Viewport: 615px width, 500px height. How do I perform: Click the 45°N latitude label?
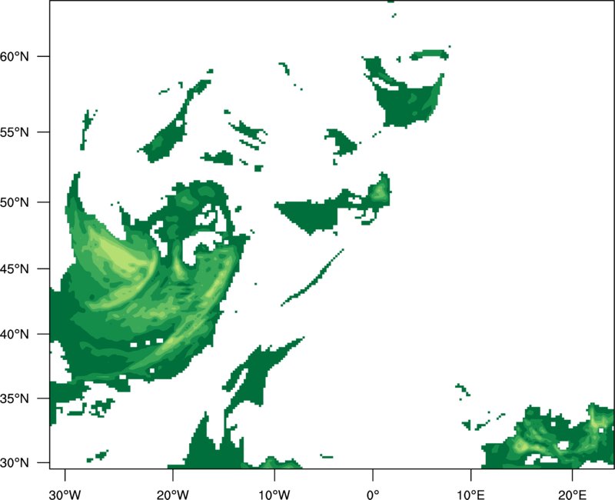coord(15,268)
